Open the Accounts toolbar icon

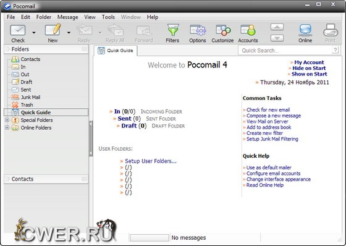pos(248,30)
